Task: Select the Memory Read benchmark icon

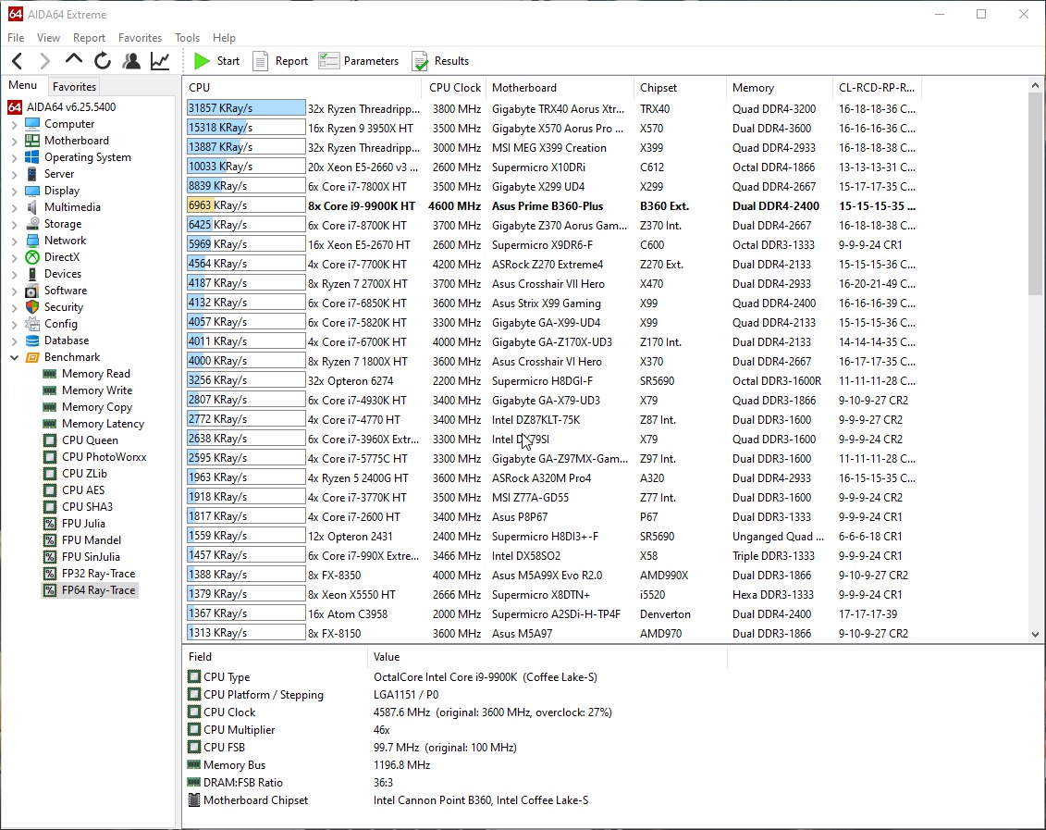Action: click(49, 374)
